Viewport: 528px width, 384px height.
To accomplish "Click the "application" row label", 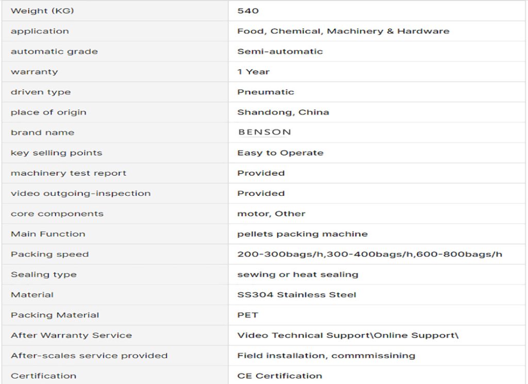I will (40, 31).
